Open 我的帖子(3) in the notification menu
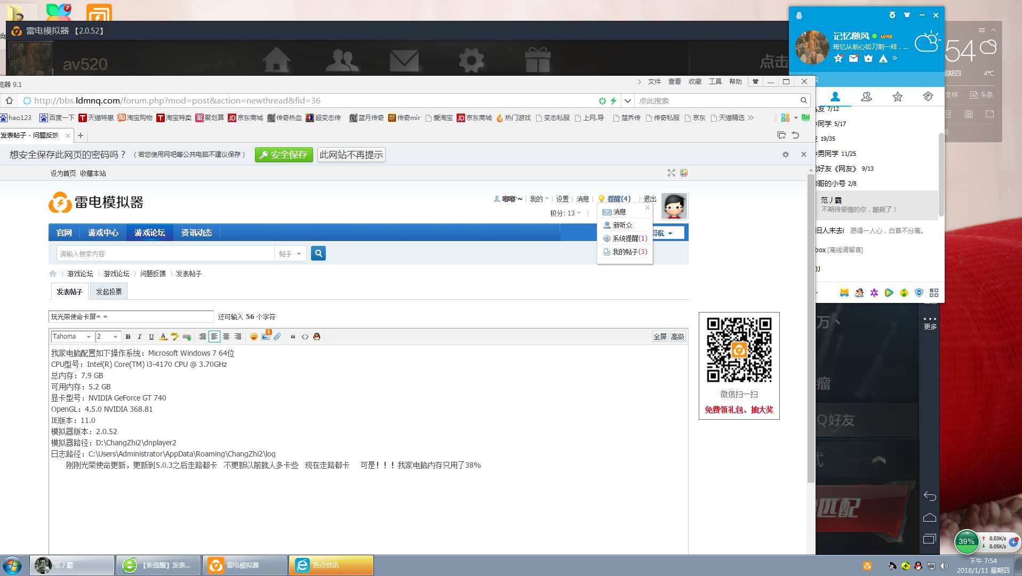This screenshot has height=576, width=1022. pyautogui.click(x=627, y=251)
